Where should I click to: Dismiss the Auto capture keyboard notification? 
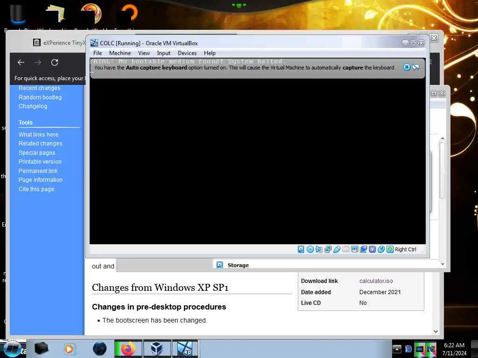tap(407, 67)
